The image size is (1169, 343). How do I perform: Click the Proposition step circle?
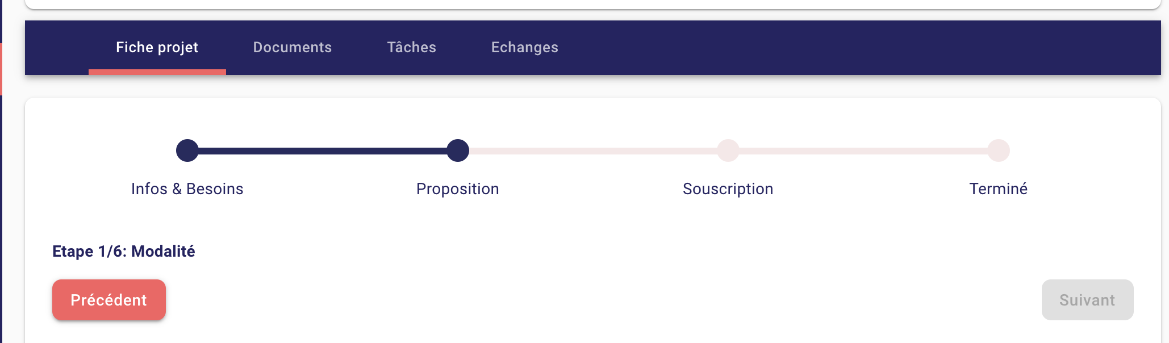click(x=458, y=150)
